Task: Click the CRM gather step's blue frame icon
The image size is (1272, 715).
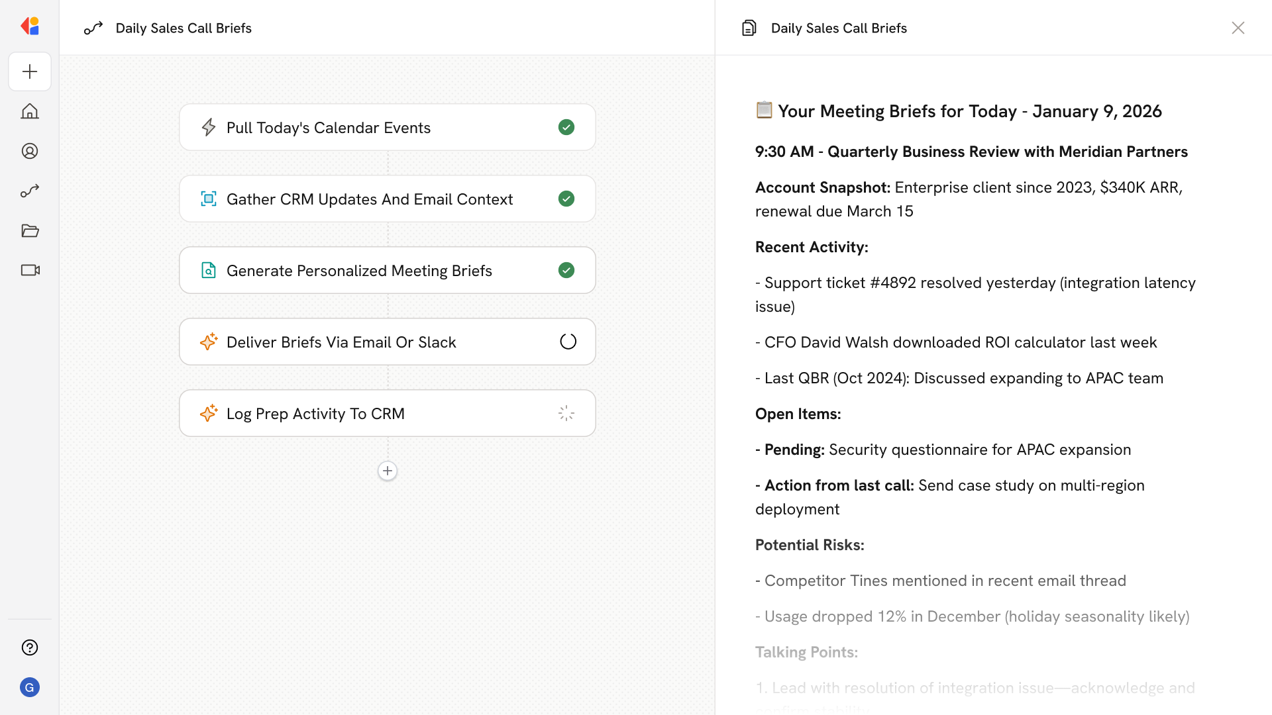Action: 209,199
